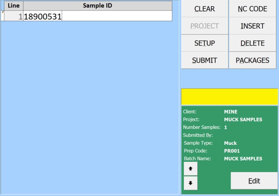Viewport: 279px width, 196px height.
Task: Submit samples with SUBMIT button
Action: point(205,60)
